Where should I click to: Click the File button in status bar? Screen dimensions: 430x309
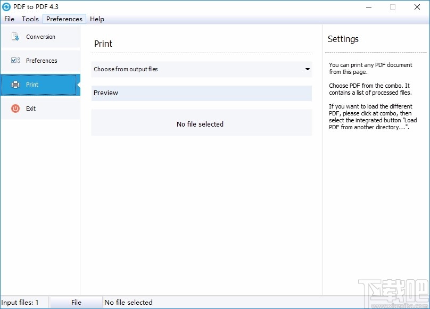pos(76,302)
